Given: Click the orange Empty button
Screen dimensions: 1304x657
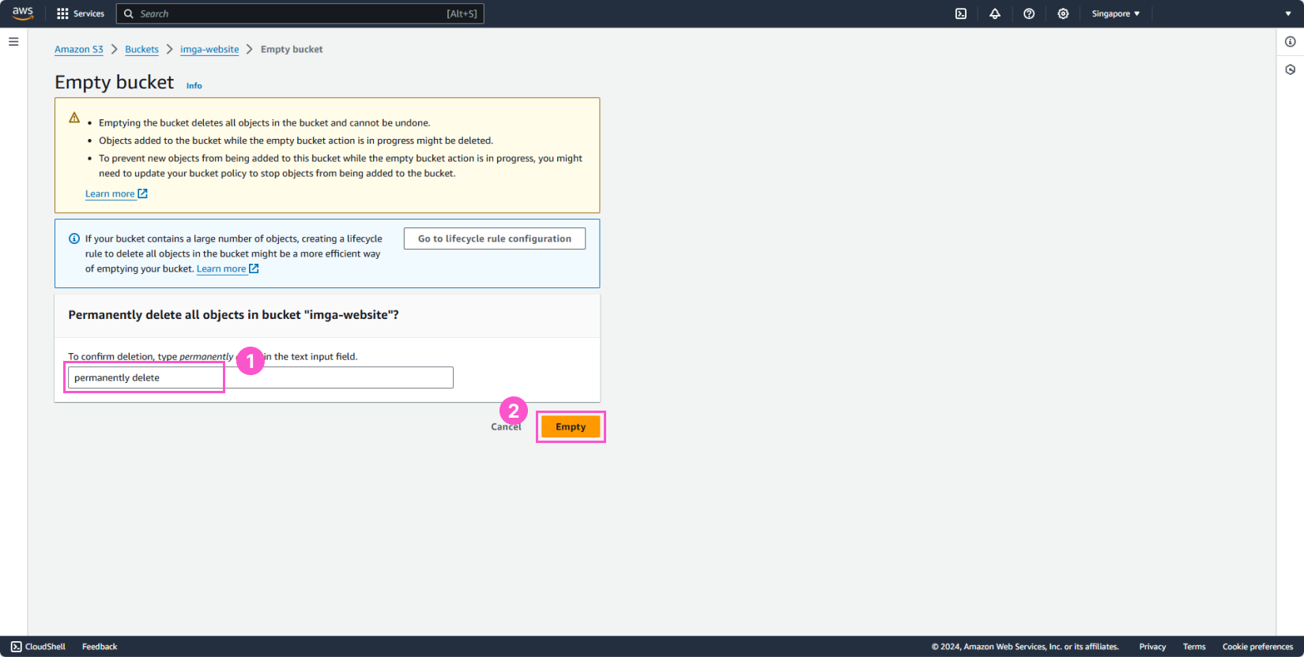Looking at the screenshot, I should pyautogui.click(x=571, y=426).
